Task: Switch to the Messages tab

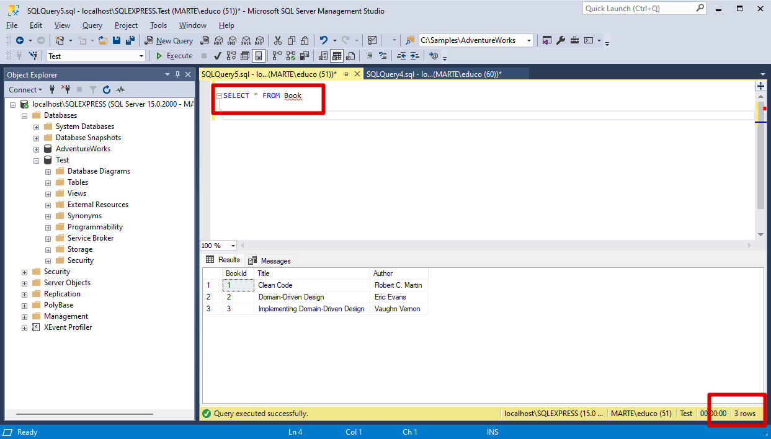Action: (270, 260)
